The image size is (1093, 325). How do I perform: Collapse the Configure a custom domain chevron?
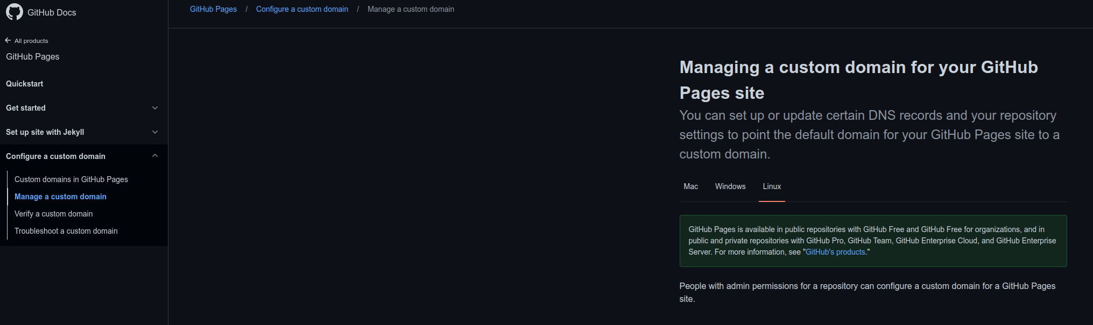(x=155, y=156)
